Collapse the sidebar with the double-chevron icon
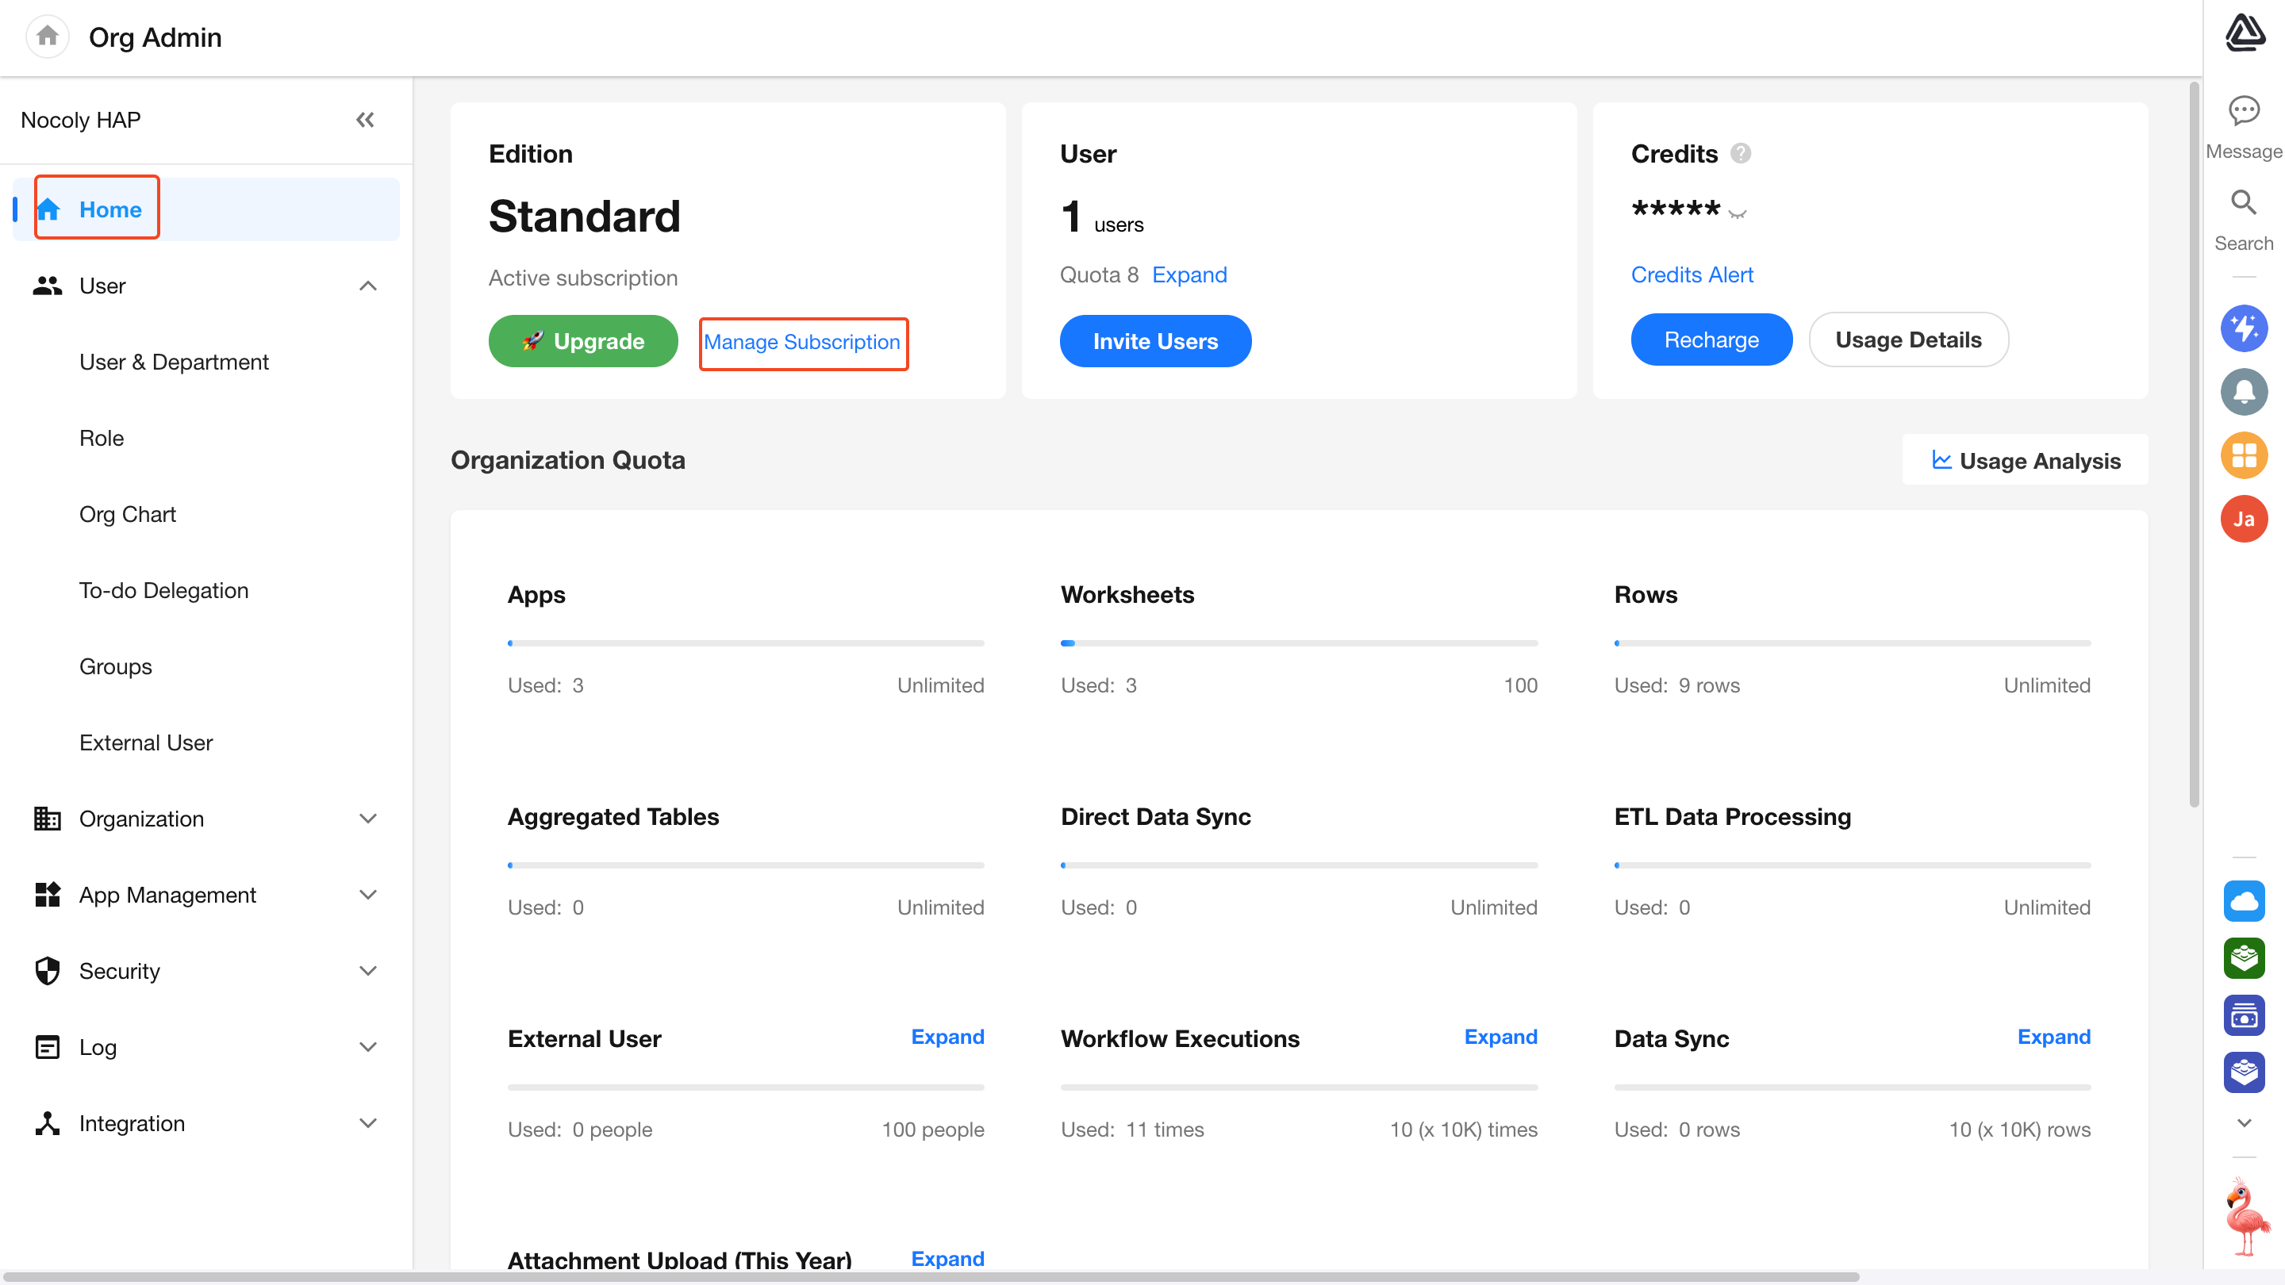 365,120
